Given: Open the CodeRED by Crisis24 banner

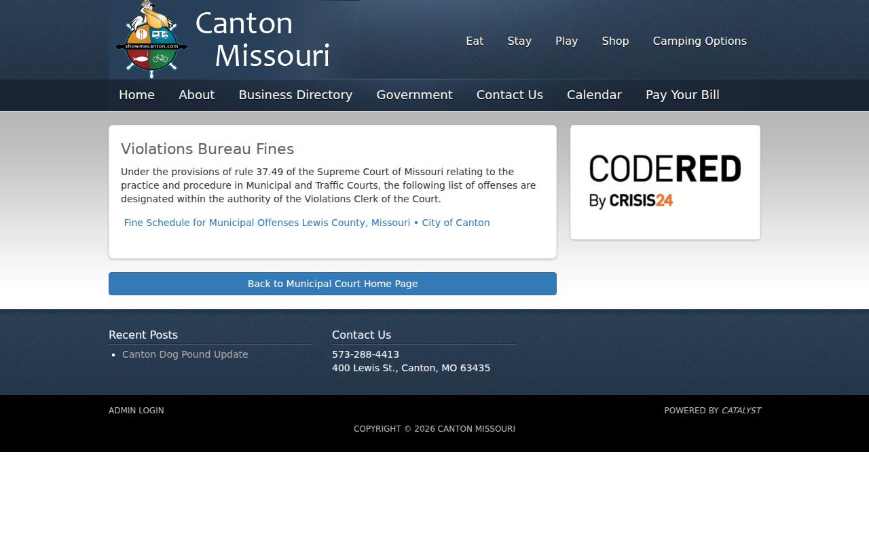Looking at the screenshot, I should pyautogui.click(x=665, y=182).
